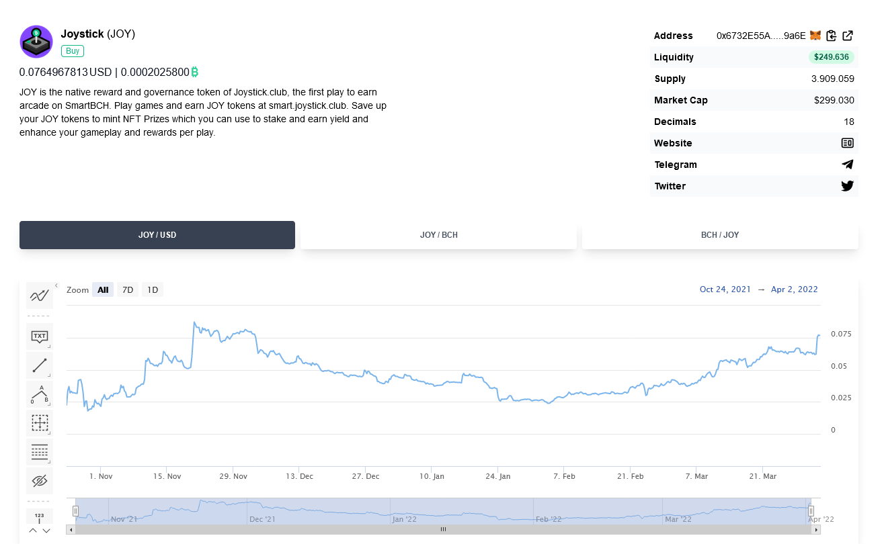The image size is (884, 544).
Task: Open the Twitter bird icon
Action: pos(848,186)
